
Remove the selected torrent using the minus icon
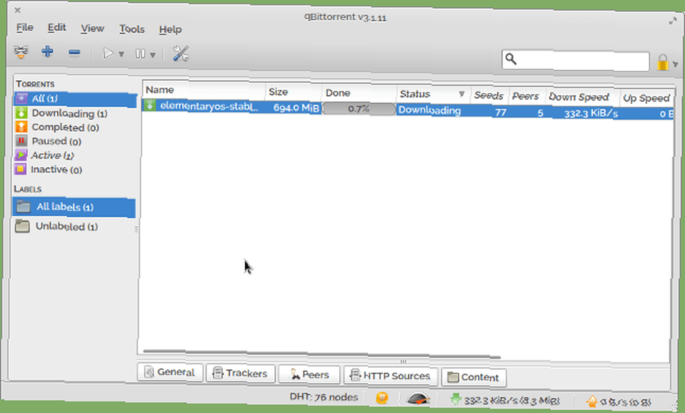pyautogui.click(x=74, y=53)
